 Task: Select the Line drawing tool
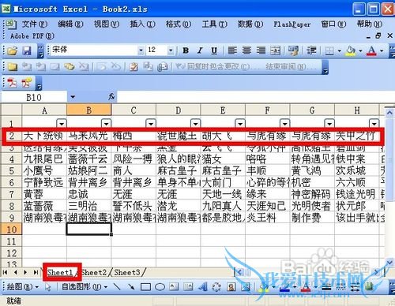117,286
